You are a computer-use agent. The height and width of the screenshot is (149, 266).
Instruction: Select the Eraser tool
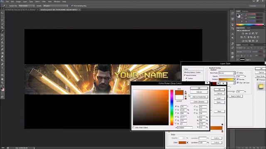point(2,50)
